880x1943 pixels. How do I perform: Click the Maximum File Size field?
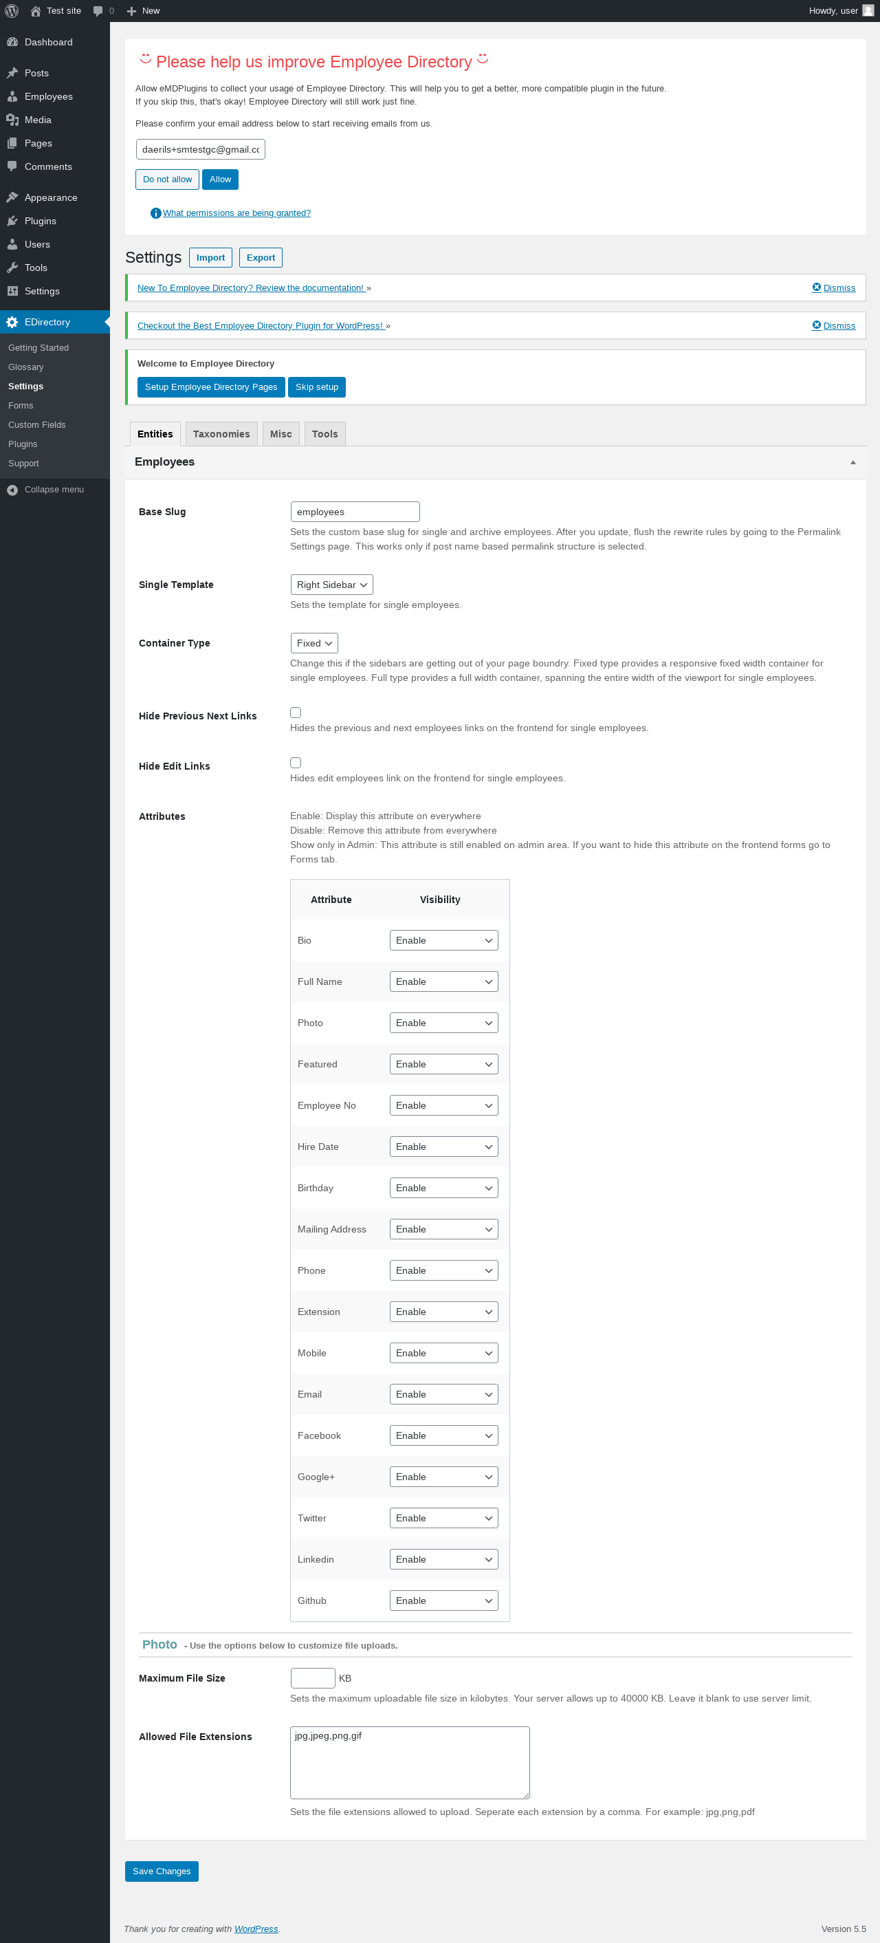pyautogui.click(x=312, y=1678)
